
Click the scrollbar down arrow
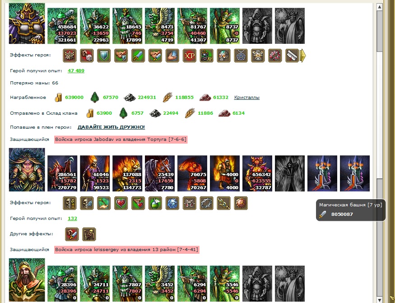pos(380,299)
